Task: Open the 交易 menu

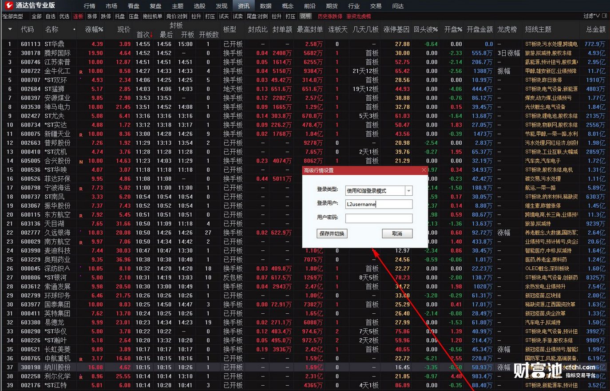Action: (376, 6)
